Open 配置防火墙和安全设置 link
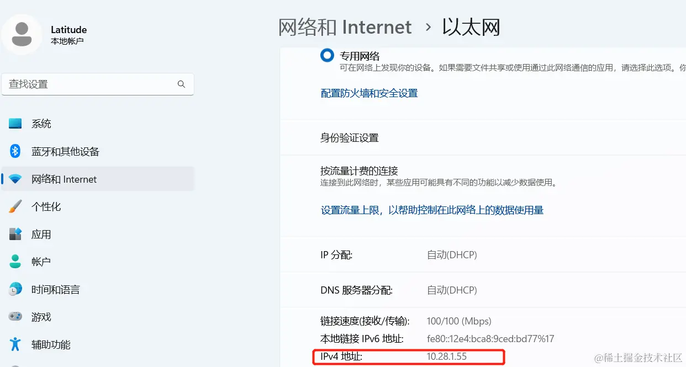The height and width of the screenshot is (367, 686). [x=369, y=93]
